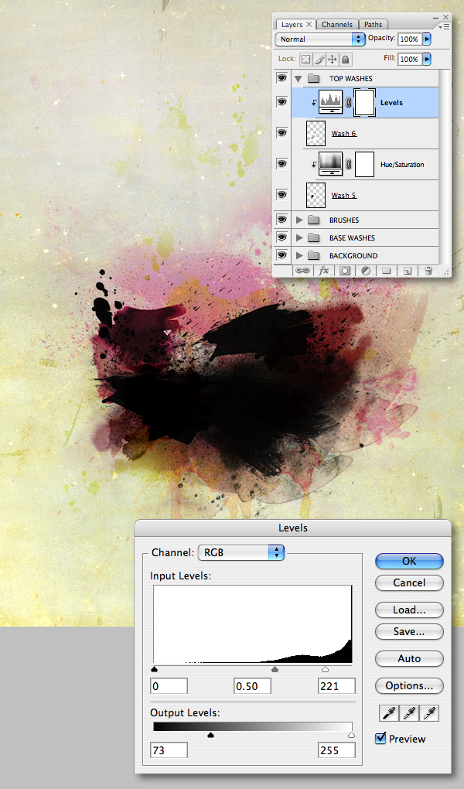
Task: Click the input midtone gray slider
Action: coord(275,669)
